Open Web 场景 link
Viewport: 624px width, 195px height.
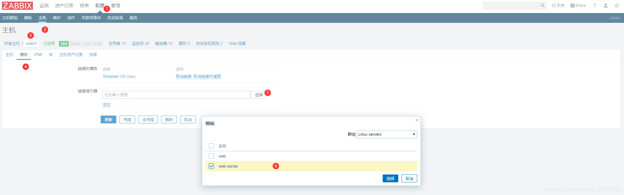(237, 44)
